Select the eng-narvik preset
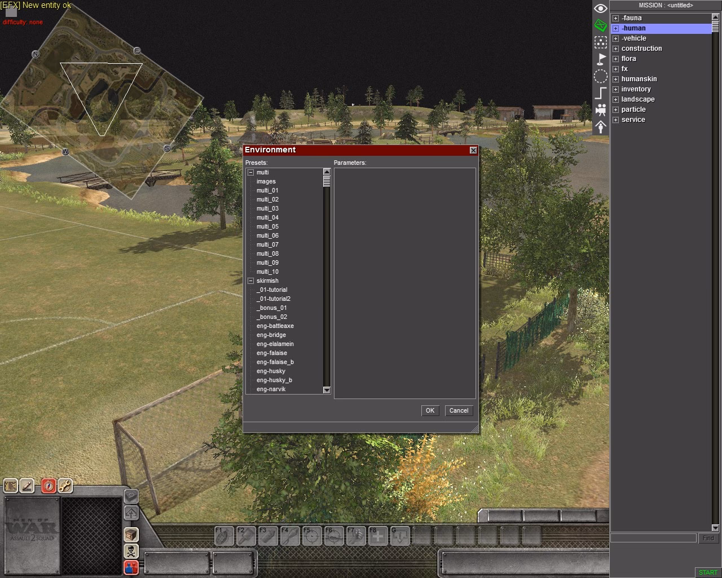The height and width of the screenshot is (578, 722). pos(271,389)
